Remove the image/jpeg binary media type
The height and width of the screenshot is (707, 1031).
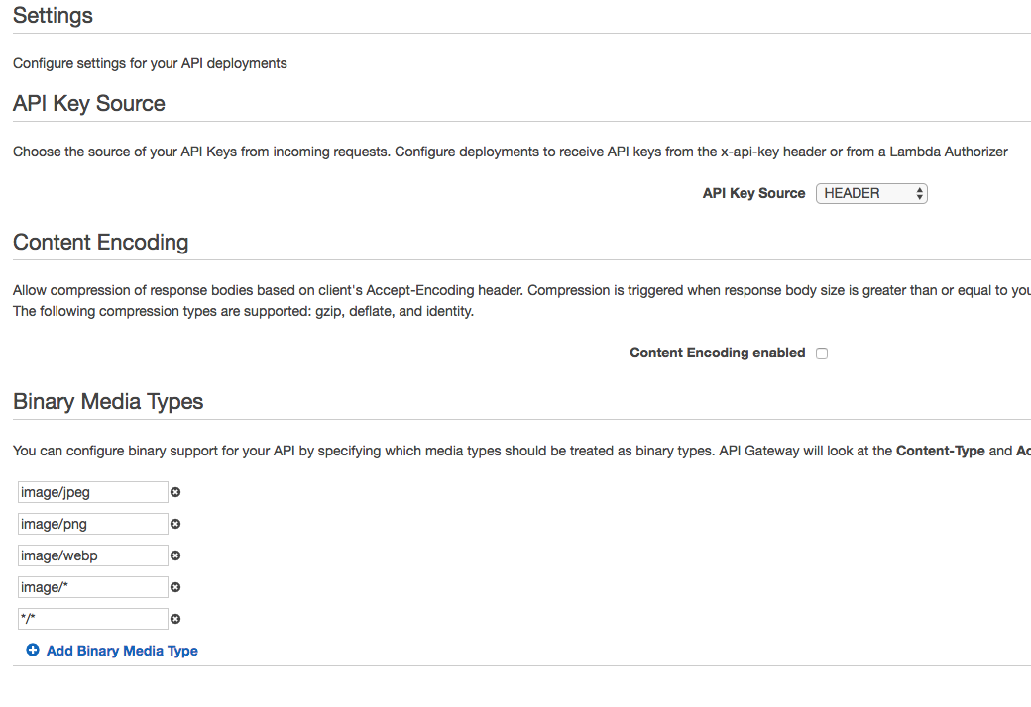click(x=175, y=492)
